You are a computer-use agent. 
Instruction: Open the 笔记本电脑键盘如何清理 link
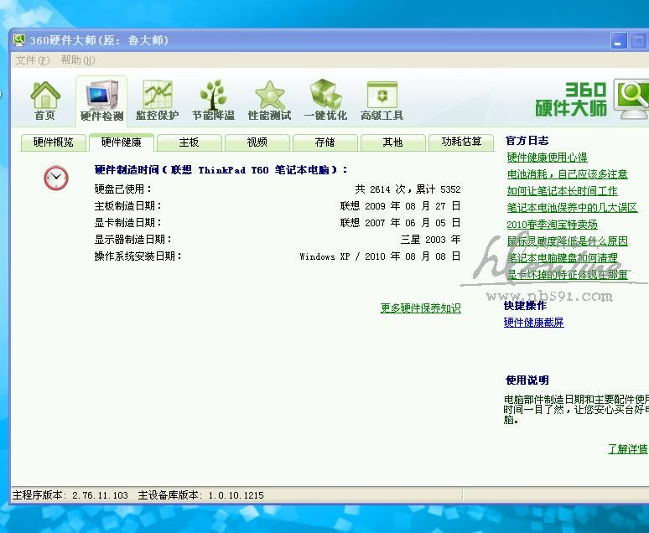[562, 258]
